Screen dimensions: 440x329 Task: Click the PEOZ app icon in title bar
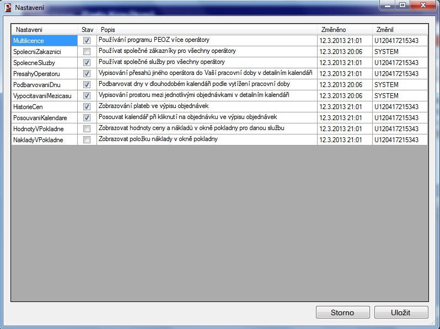tap(8, 7)
